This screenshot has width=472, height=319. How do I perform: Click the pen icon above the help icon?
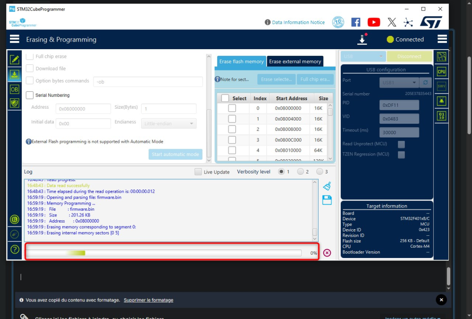[x=15, y=234]
